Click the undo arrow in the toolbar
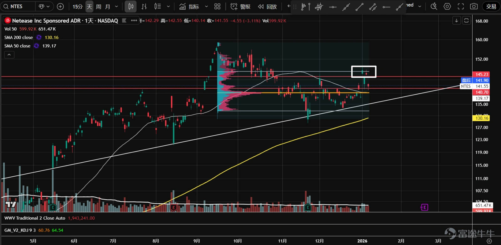Screen dimensions: 501x245 tap(289, 6)
